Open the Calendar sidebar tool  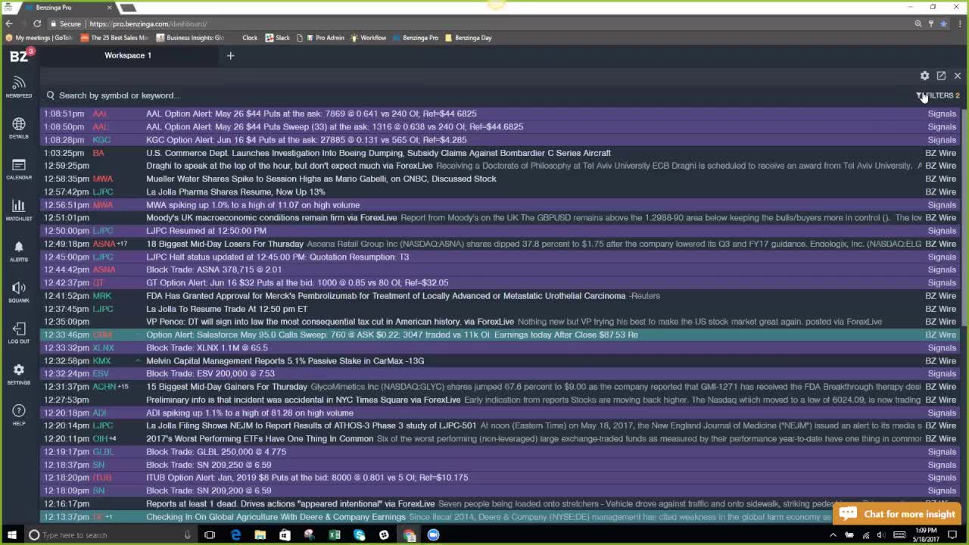(x=19, y=169)
